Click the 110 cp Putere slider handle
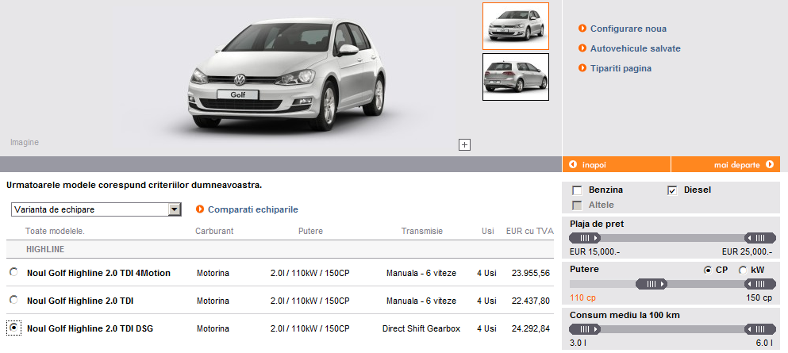Screen dimensions: 788x353 click(x=652, y=284)
